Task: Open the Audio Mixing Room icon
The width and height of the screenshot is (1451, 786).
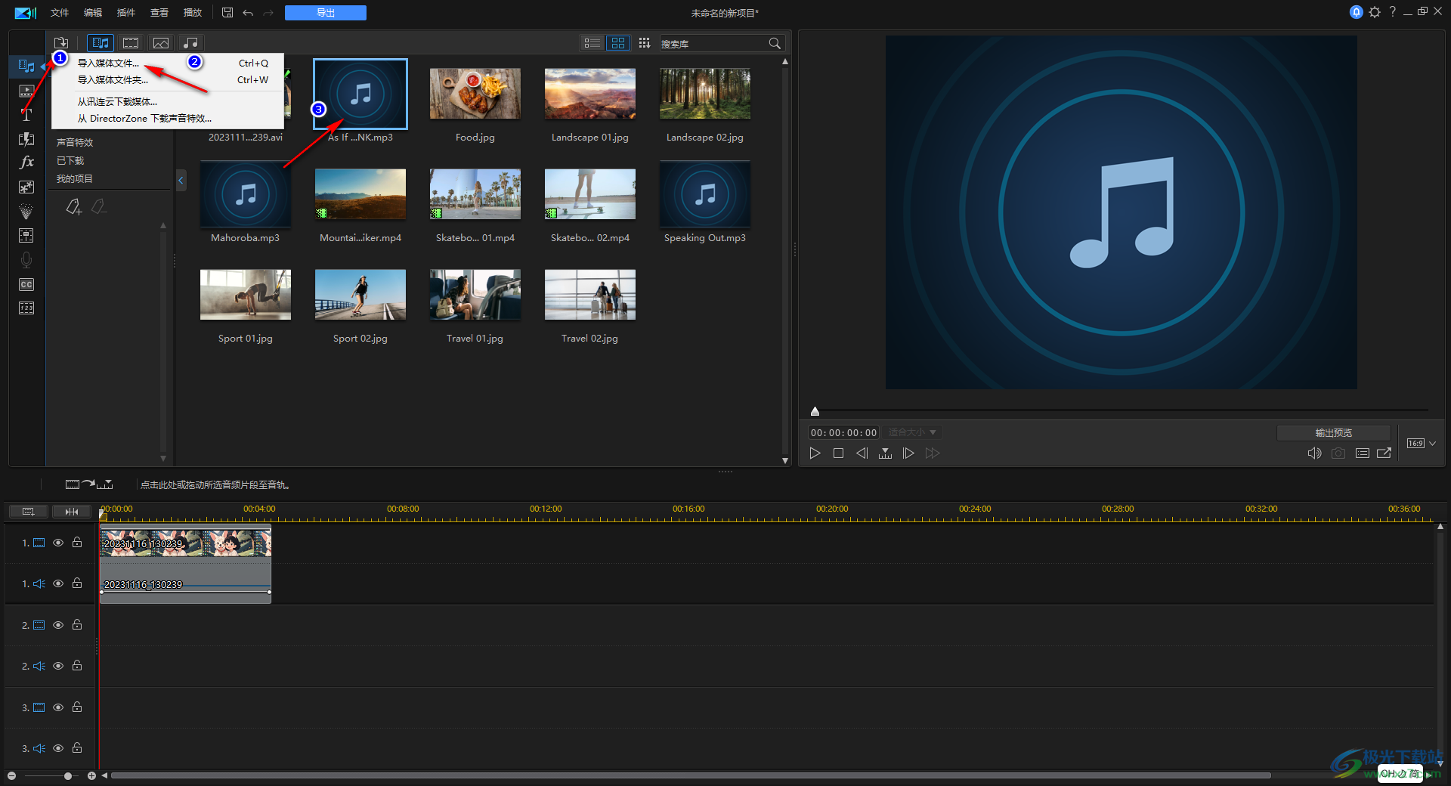Action: click(x=26, y=236)
